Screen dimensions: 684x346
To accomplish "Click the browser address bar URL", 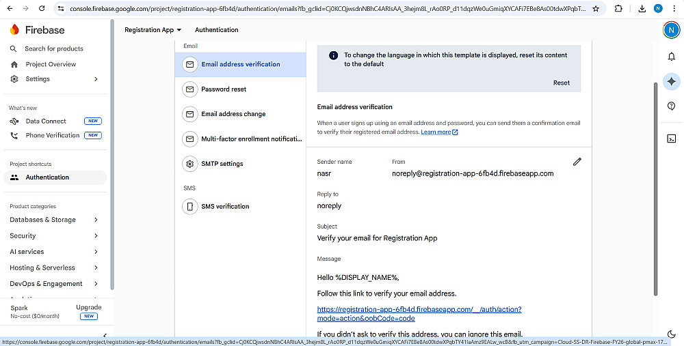I will click(x=327, y=8).
